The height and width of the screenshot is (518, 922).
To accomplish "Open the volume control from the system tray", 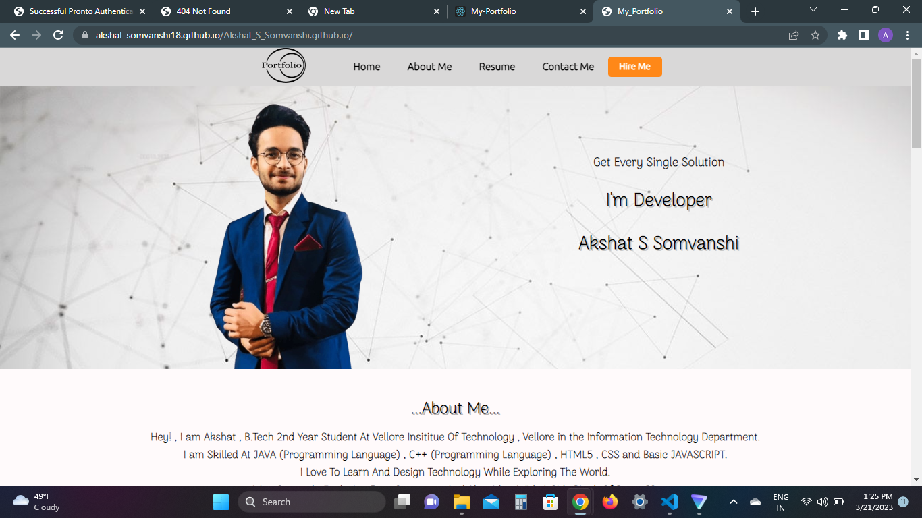I will click(822, 502).
